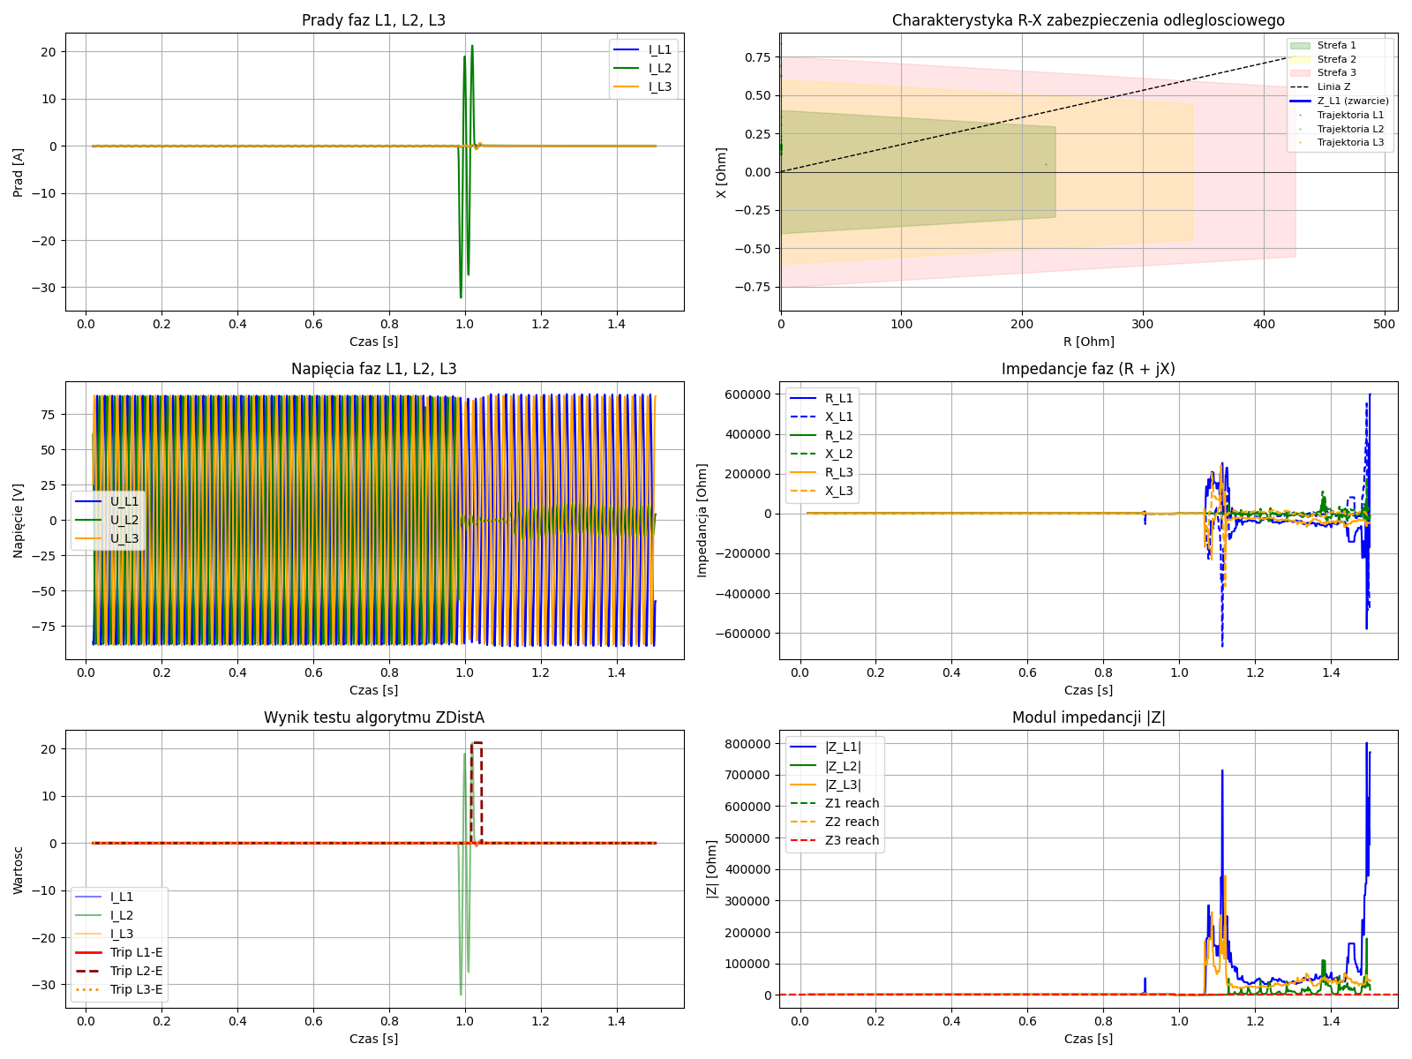Click U_L2 in the voltage plot legend
This screenshot has width=1412, height=1059.
click(124, 521)
